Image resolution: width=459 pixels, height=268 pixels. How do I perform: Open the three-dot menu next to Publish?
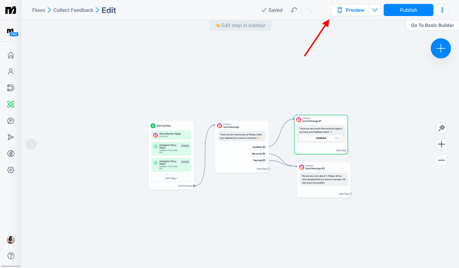click(x=442, y=10)
